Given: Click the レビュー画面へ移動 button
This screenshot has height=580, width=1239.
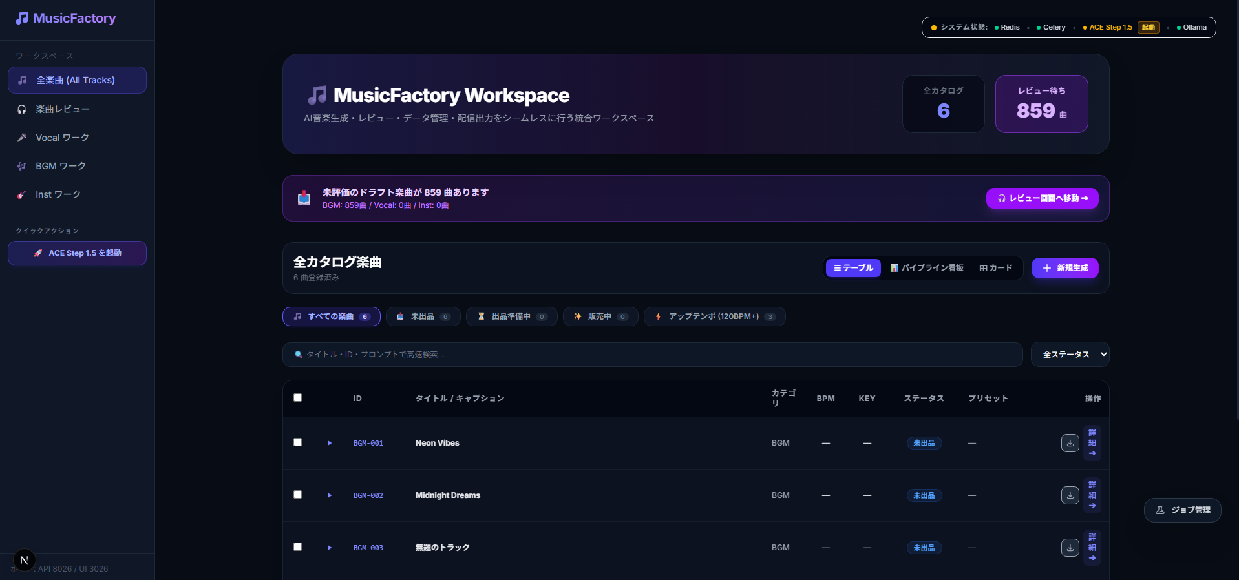Looking at the screenshot, I should coord(1043,198).
